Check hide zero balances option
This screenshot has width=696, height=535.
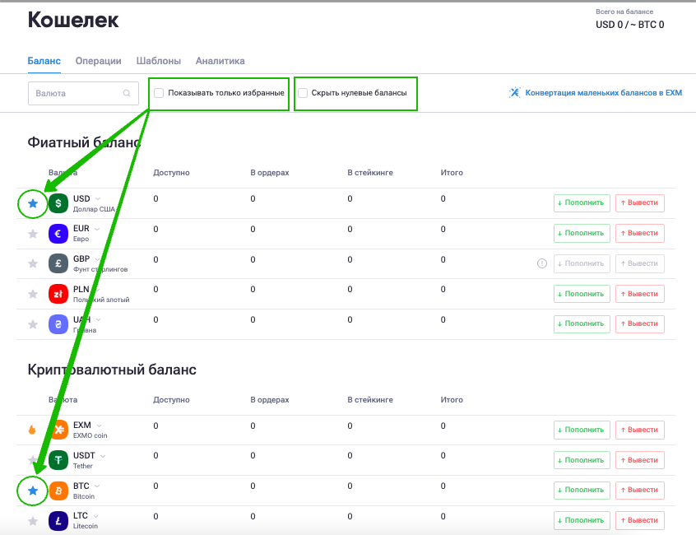[303, 93]
